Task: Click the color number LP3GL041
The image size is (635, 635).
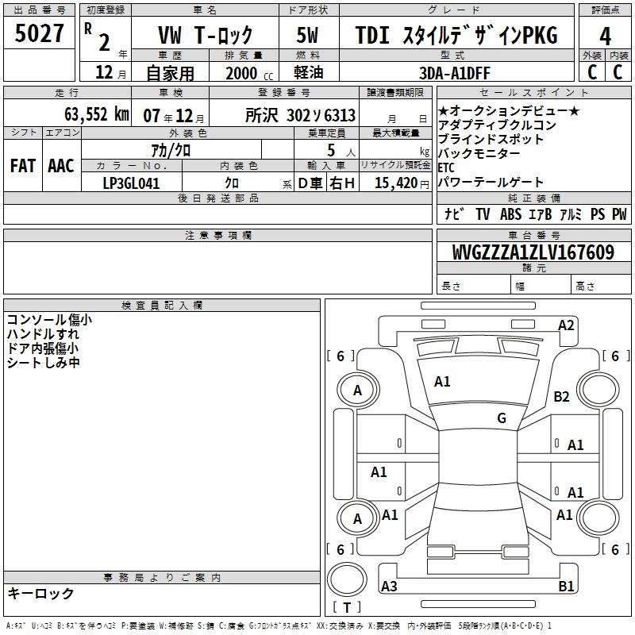Action: point(131,183)
